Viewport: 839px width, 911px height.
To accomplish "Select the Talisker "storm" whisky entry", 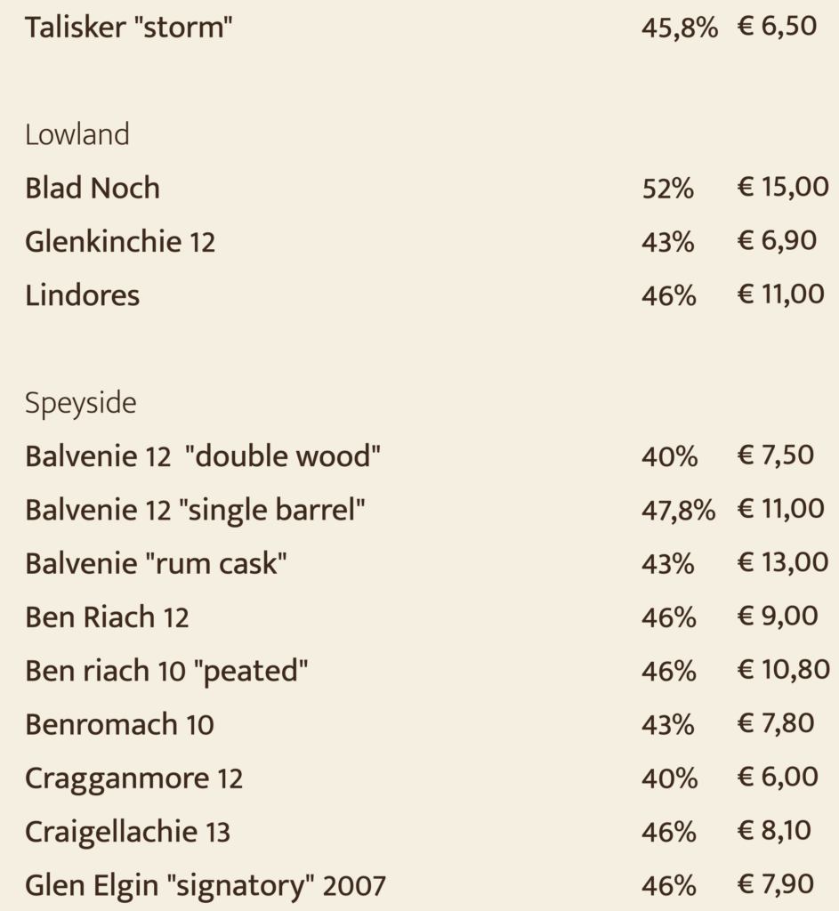I will click(x=128, y=28).
